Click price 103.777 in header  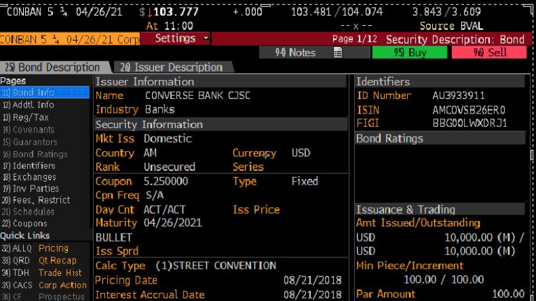(x=176, y=12)
